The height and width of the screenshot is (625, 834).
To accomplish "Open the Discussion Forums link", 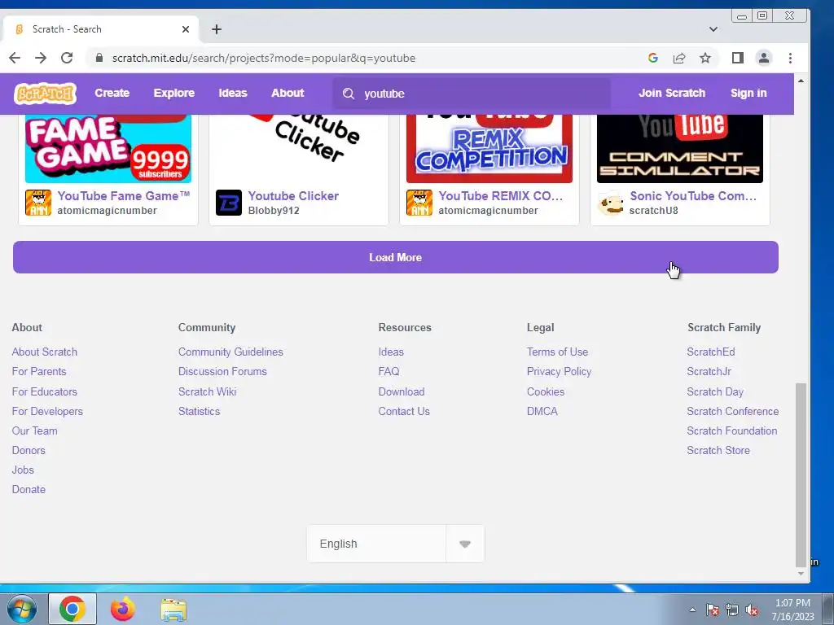I will coord(222,371).
